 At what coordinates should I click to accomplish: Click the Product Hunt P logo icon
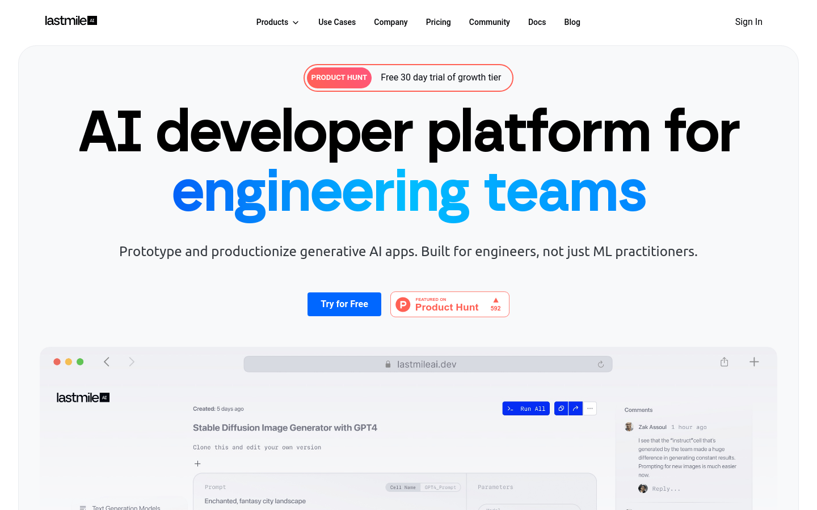[403, 305]
